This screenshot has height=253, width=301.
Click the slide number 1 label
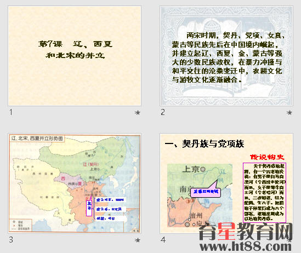pyautogui.click(x=11, y=112)
